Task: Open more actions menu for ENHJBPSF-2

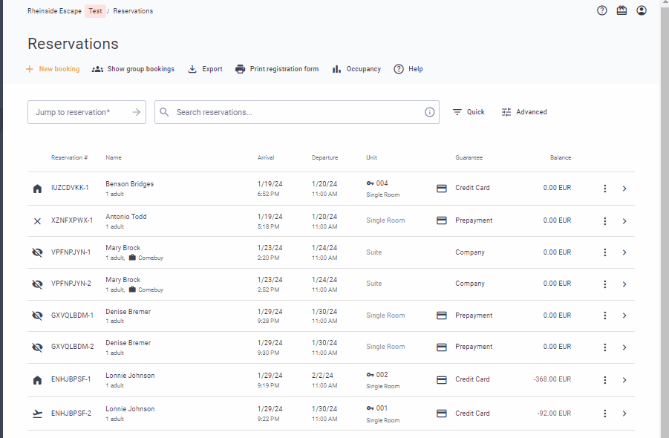Action: pyautogui.click(x=604, y=414)
